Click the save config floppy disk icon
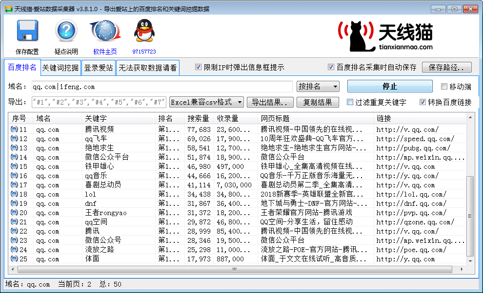This screenshot has width=483, height=293. coord(27,31)
